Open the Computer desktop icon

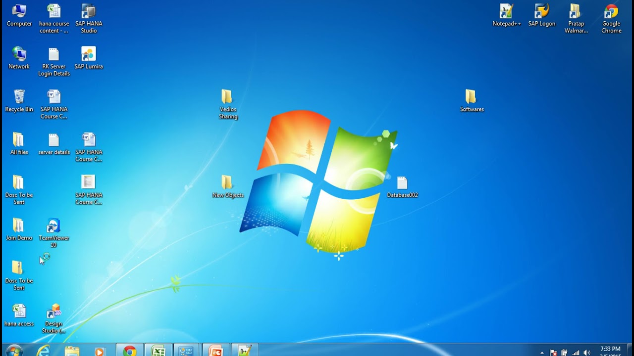coord(19,15)
